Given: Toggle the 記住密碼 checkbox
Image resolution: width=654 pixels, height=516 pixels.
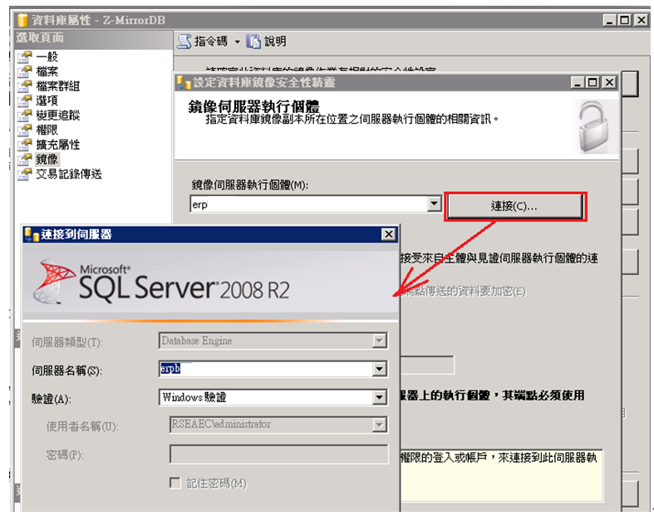Looking at the screenshot, I should click(175, 483).
